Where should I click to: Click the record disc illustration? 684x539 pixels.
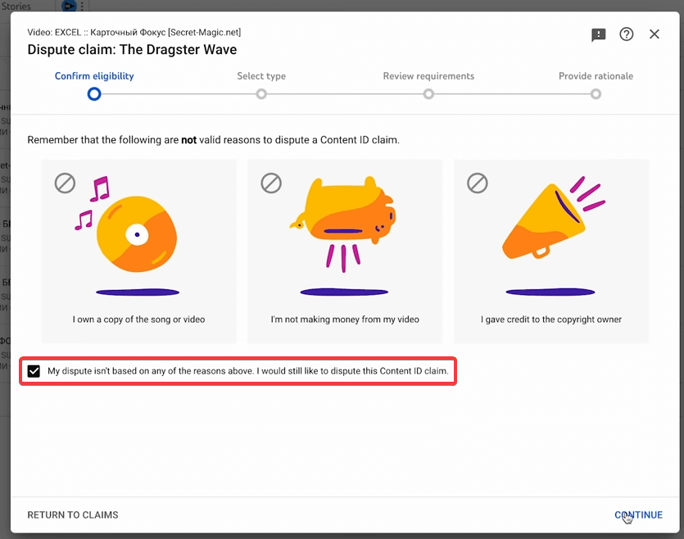pyautogui.click(x=137, y=234)
